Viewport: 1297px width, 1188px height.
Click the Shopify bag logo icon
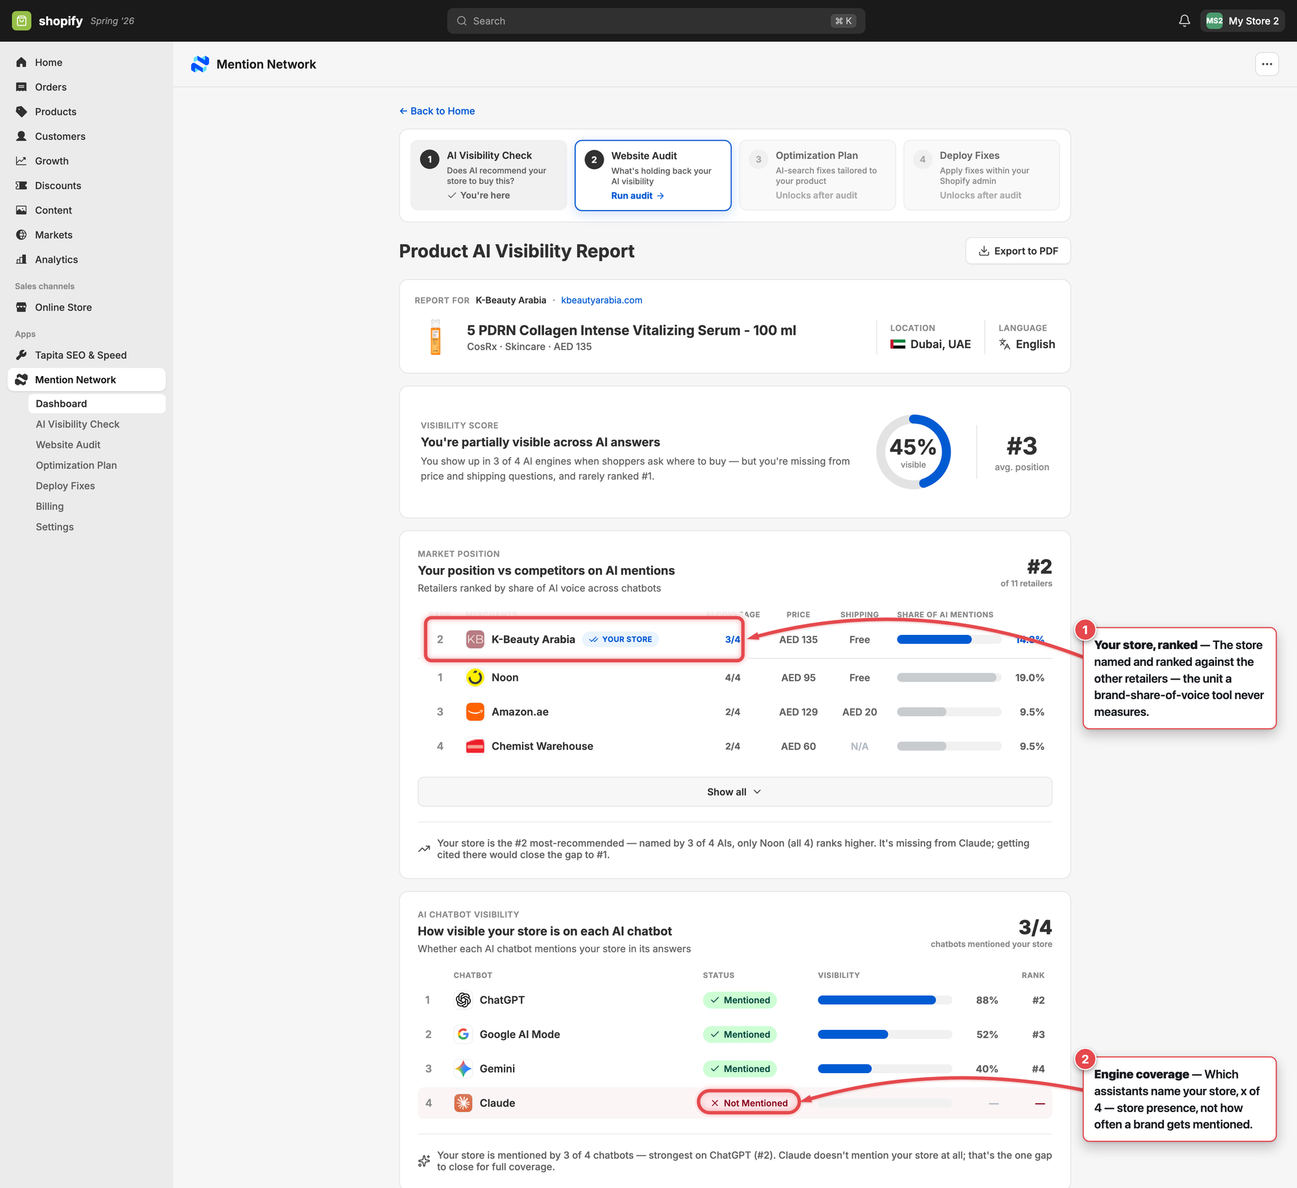pos(21,21)
